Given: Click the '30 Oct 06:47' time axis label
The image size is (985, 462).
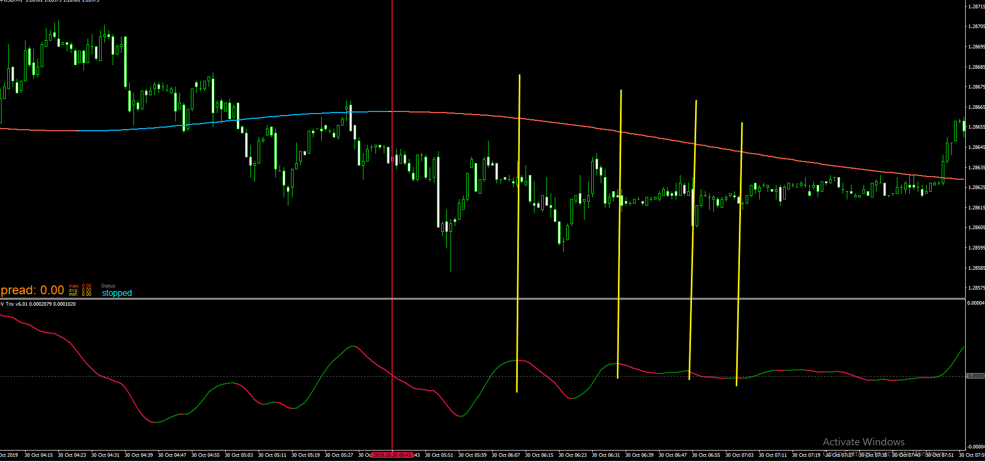Looking at the screenshot, I should point(673,455).
